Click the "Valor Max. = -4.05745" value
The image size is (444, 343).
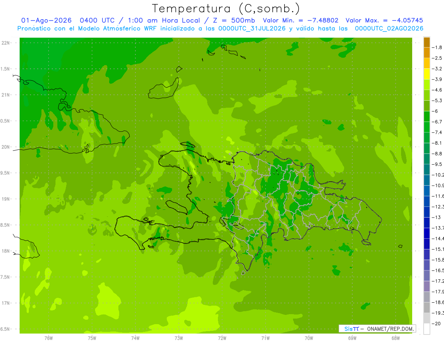(x=384, y=20)
